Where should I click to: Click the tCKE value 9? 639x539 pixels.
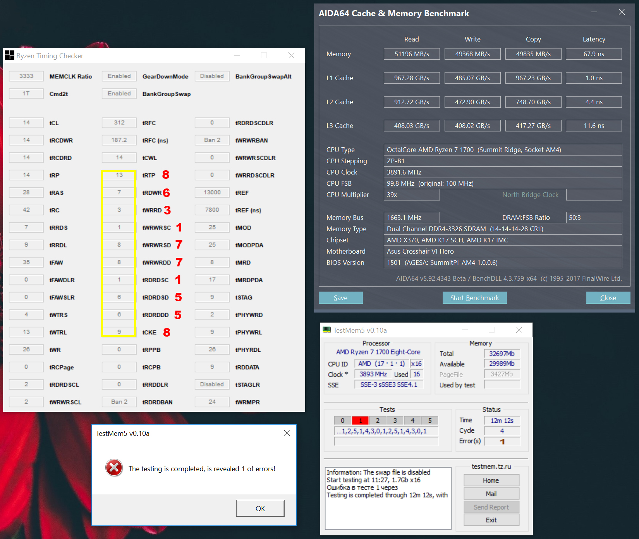coord(119,332)
